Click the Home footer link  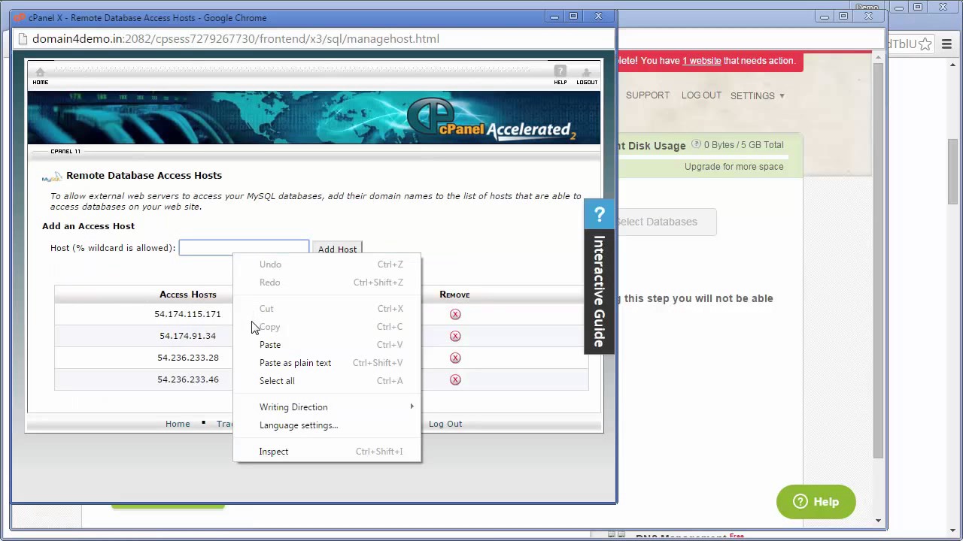tap(178, 424)
